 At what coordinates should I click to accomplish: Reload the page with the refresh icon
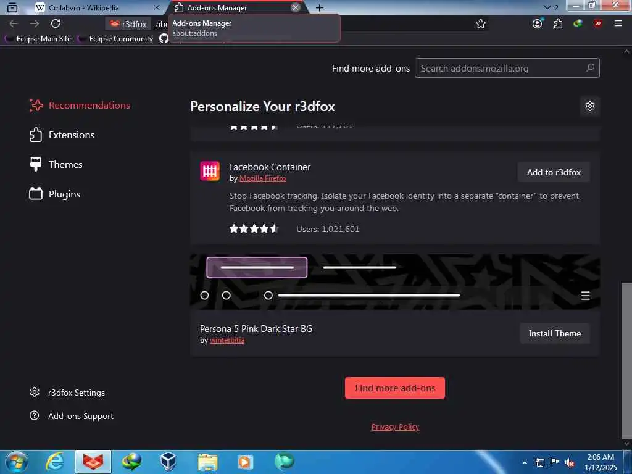(x=56, y=24)
